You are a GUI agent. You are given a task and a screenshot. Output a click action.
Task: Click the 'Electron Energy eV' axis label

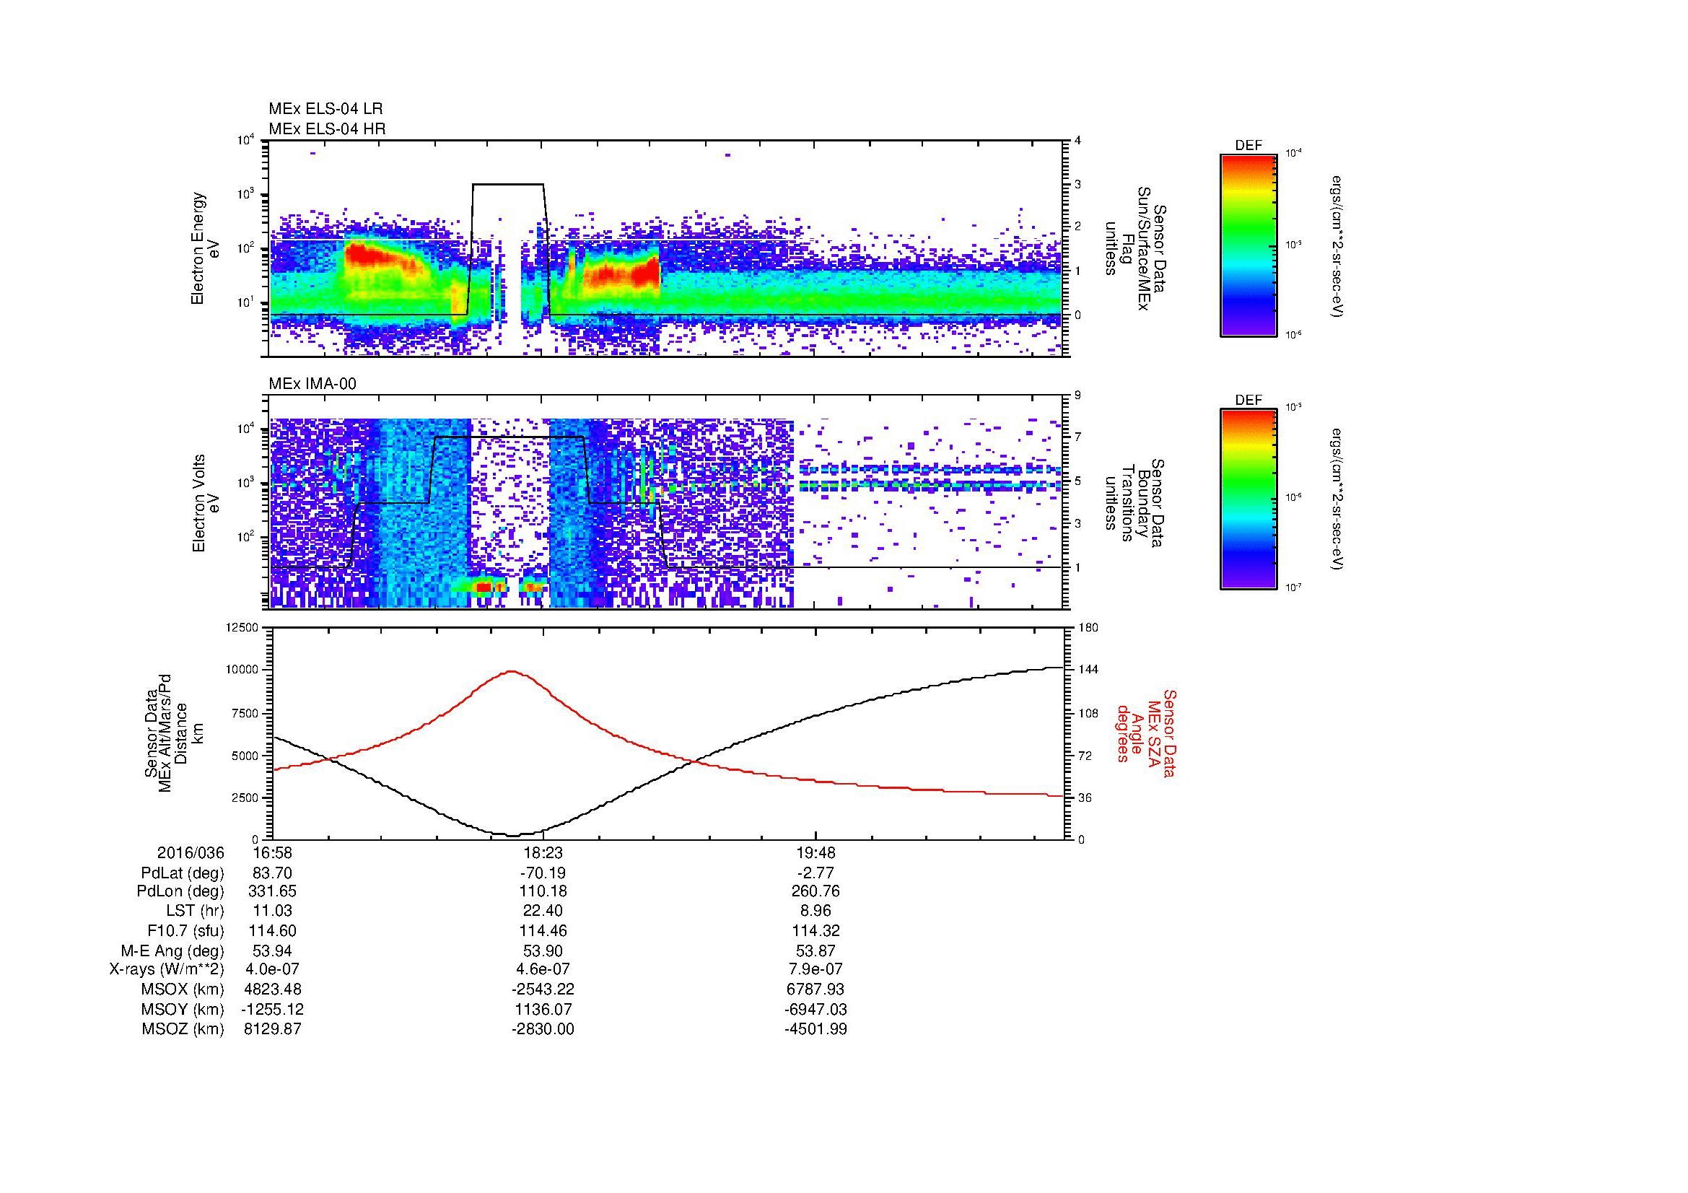click(x=206, y=248)
